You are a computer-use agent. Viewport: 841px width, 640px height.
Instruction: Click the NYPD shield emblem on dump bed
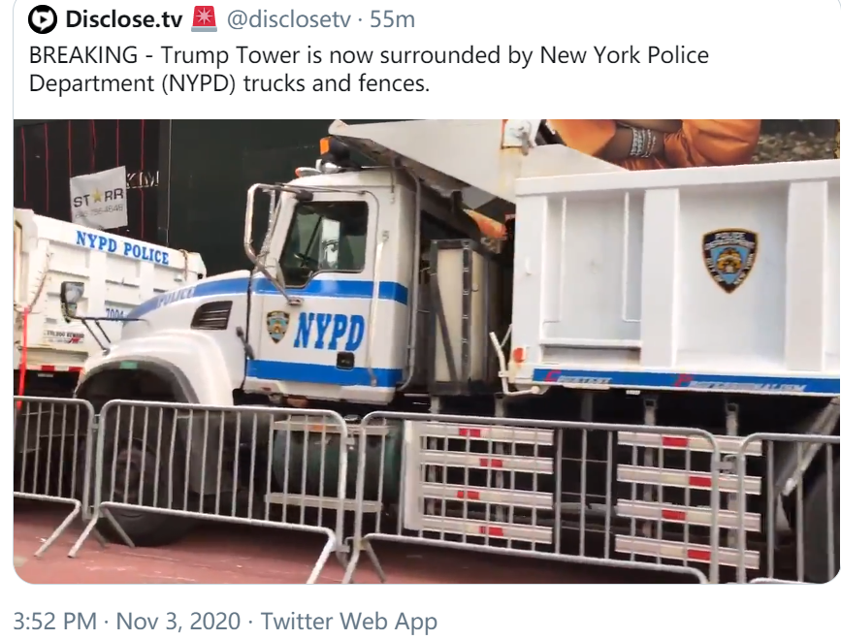click(x=729, y=260)
